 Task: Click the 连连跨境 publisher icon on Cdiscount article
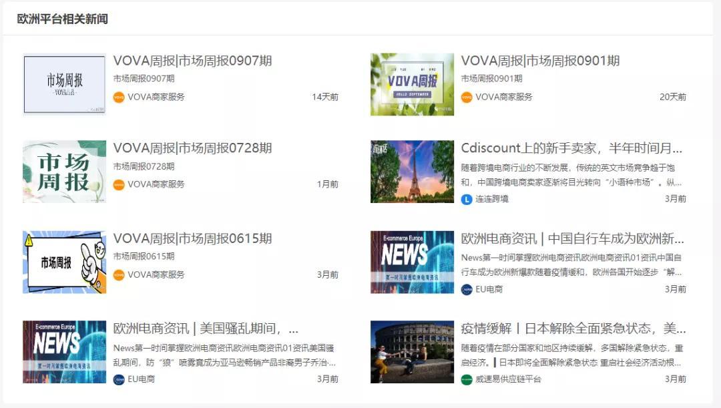click(465, 197)
